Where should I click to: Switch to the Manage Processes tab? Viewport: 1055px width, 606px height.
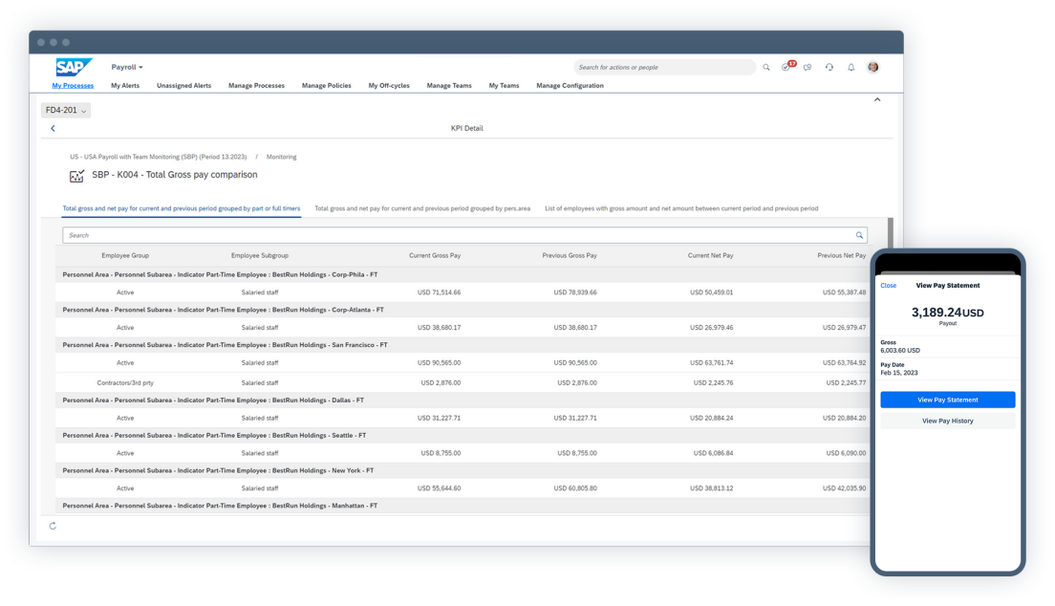[256, 85]
